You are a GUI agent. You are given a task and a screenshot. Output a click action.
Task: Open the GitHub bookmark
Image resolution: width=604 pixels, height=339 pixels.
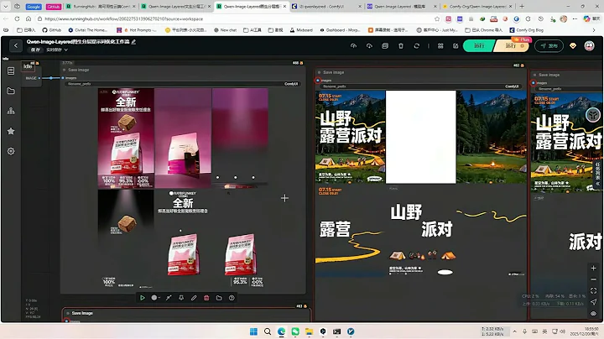52,29
